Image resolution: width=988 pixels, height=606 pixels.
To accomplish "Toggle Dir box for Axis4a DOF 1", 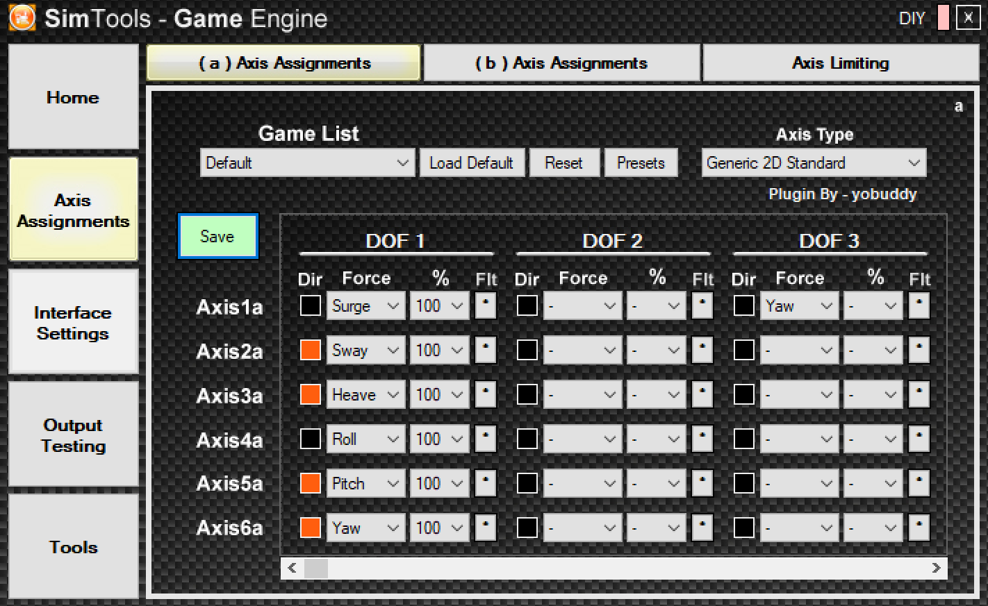I will click(x=310, y=439).
